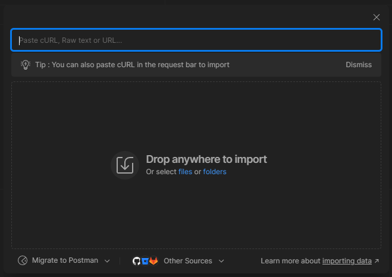The image size is (392, 277).
Task: Click the tip text about pasting cURL
Action: coord(132,65)
